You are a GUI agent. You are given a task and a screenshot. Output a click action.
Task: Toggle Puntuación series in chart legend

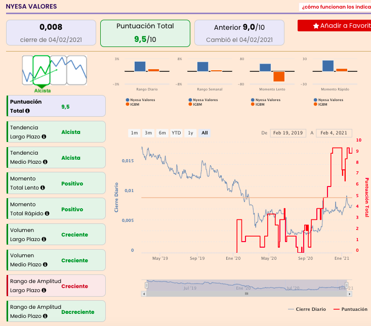350,309
